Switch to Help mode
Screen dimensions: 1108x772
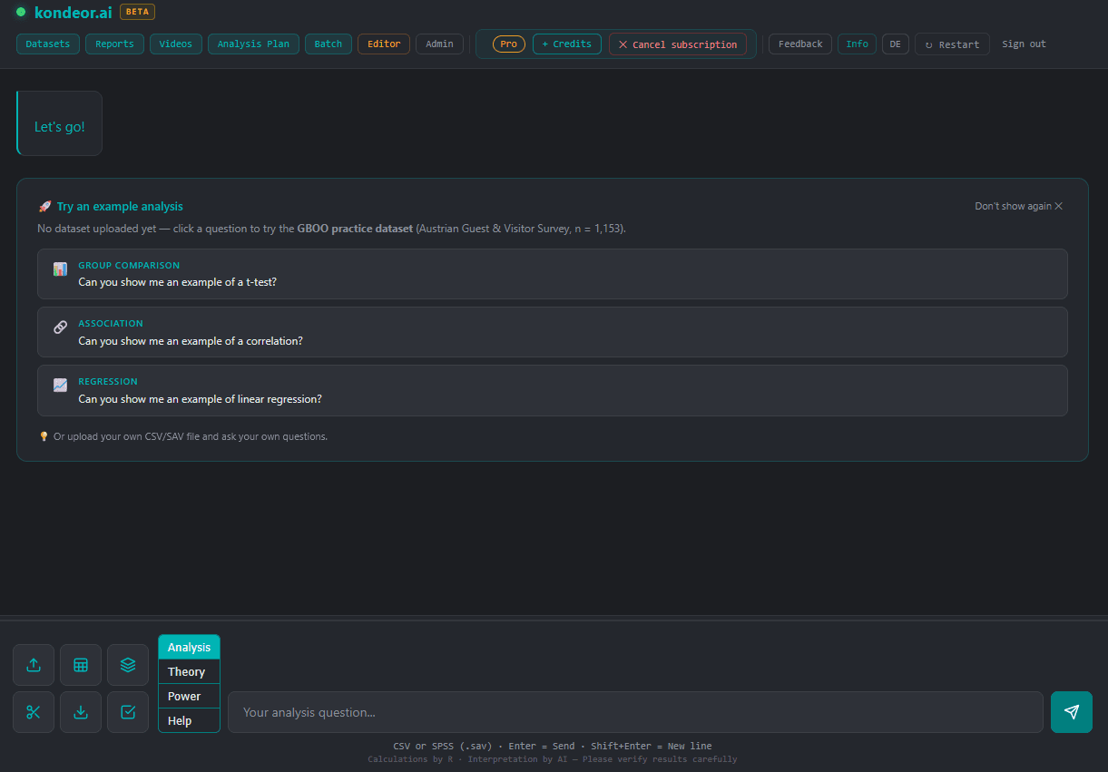coord(189,720)
